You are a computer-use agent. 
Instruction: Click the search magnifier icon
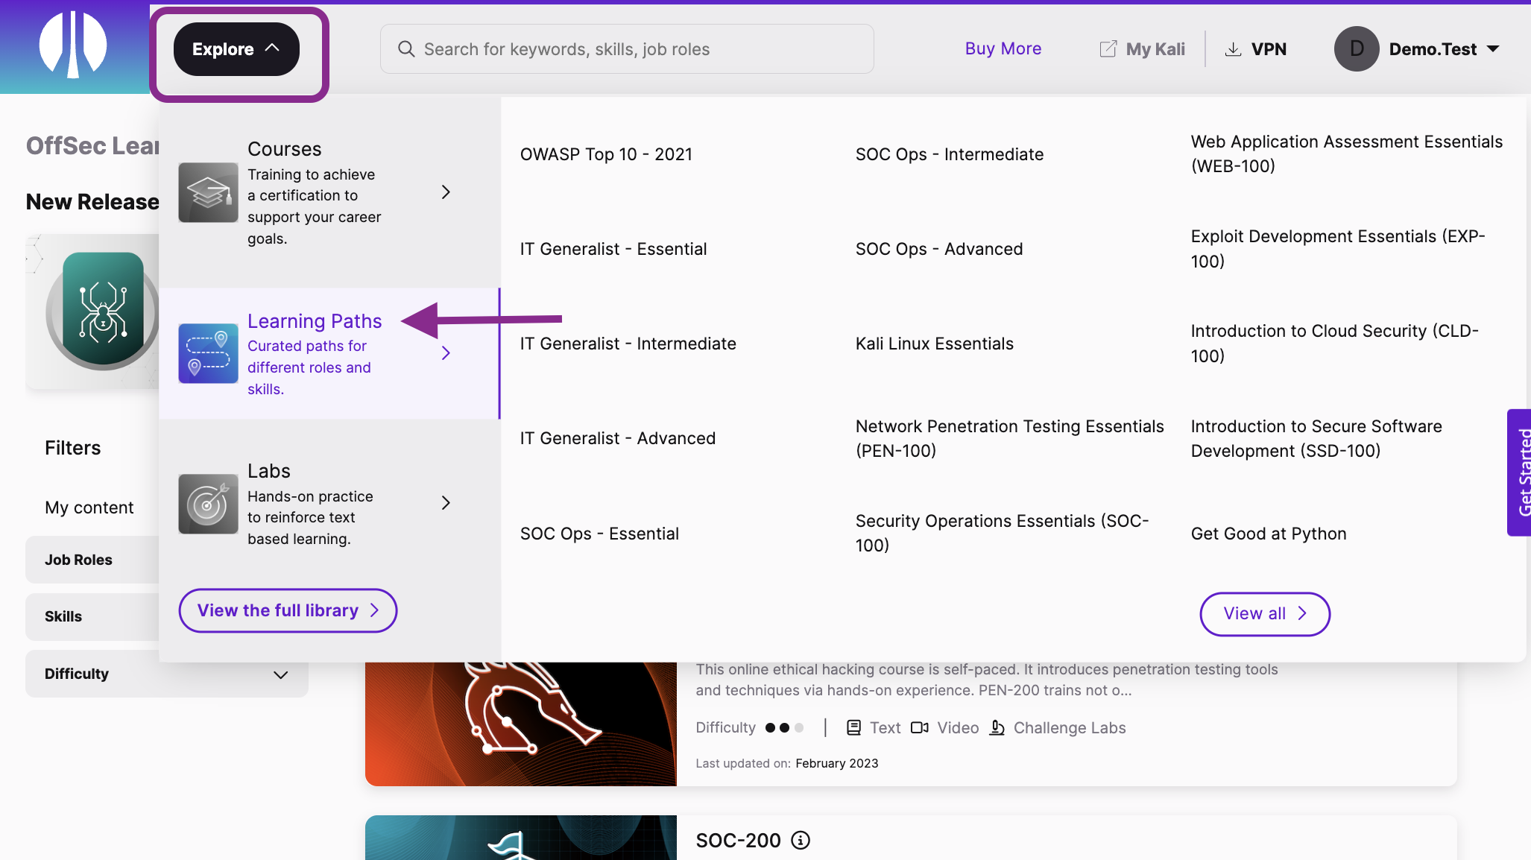tap(406, 48)
